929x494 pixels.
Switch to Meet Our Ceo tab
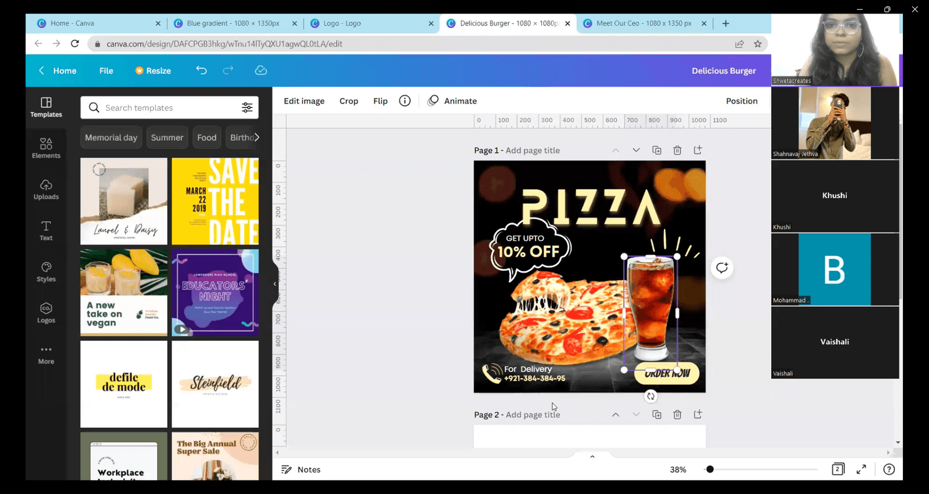tap(643, 24)
